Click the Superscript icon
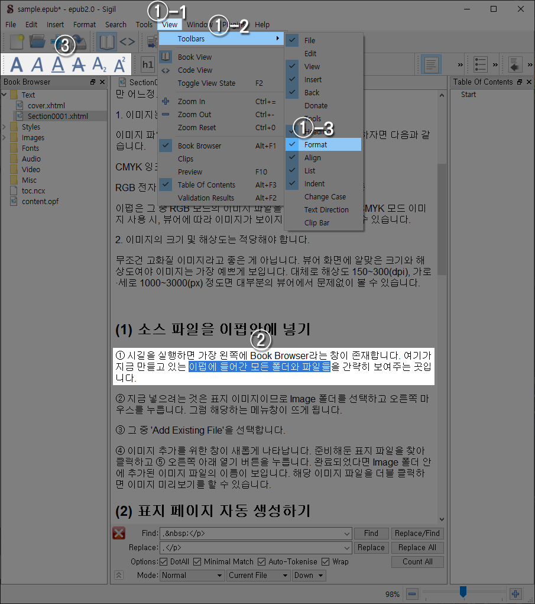 pyautogui.click(x=119, y=64)
